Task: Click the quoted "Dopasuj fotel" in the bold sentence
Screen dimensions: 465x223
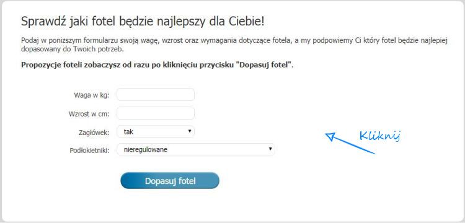Action: click(264, 65)
